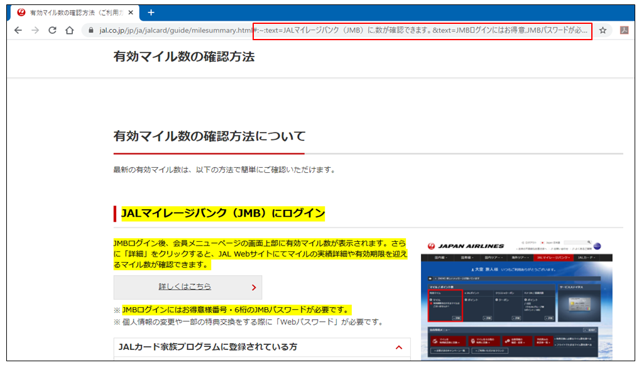Open the Acrobat PDF extension icon
The image size is (639, 365).
pos(624,30)
